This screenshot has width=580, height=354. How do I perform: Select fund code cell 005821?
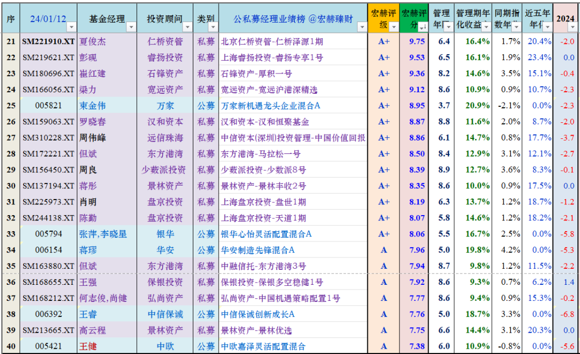48,106
